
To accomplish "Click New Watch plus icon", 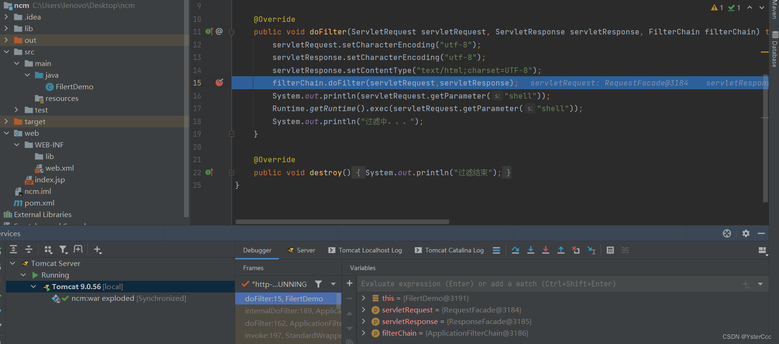I will tap(350, 283).
